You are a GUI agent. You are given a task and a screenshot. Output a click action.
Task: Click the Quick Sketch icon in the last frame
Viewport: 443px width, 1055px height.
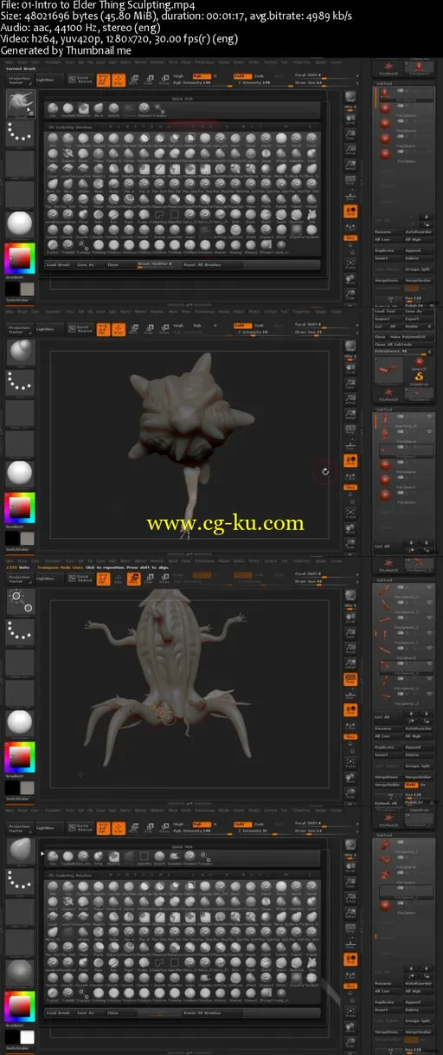tap(79, 826)
